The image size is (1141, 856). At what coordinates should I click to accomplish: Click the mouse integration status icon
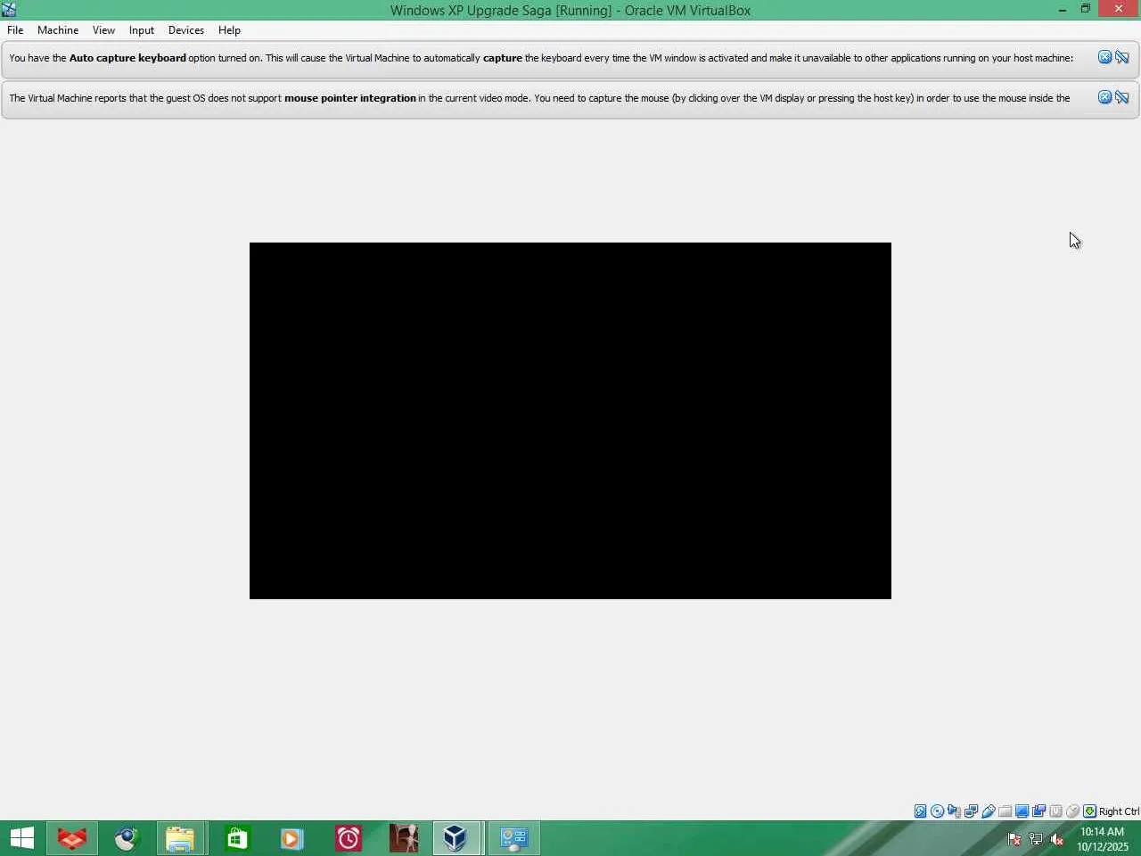1072,811
